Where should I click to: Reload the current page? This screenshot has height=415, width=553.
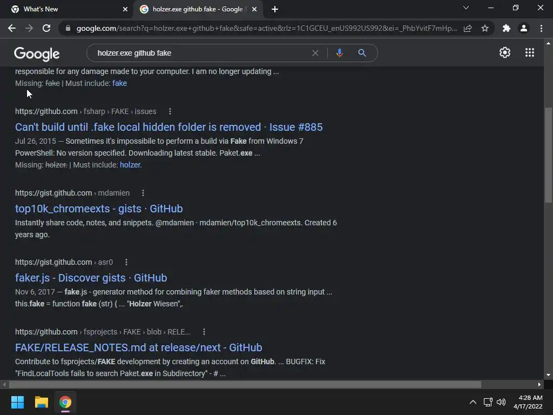pyautogui.click(x=46, y=28)
